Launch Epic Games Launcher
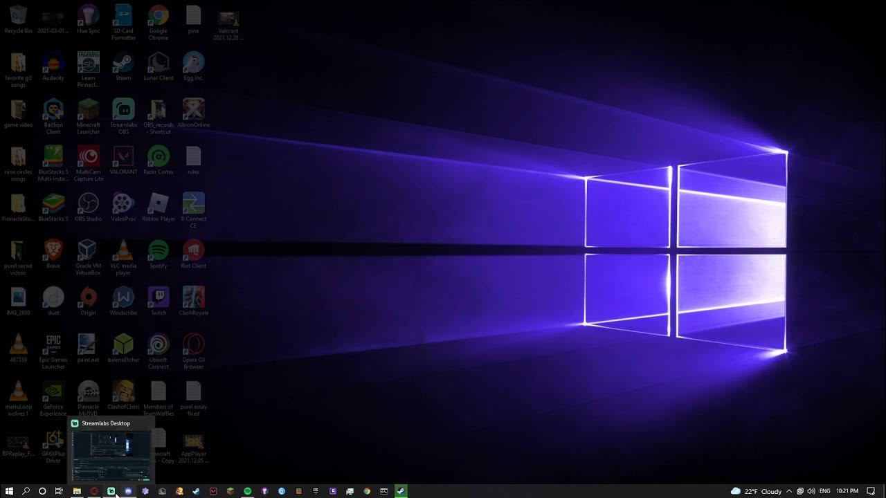The height and width of the screenshot is (498, 886). click(x=53, y=352)
